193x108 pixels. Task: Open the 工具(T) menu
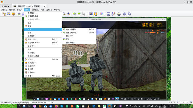pyautogui.click(x=49, y=10)
